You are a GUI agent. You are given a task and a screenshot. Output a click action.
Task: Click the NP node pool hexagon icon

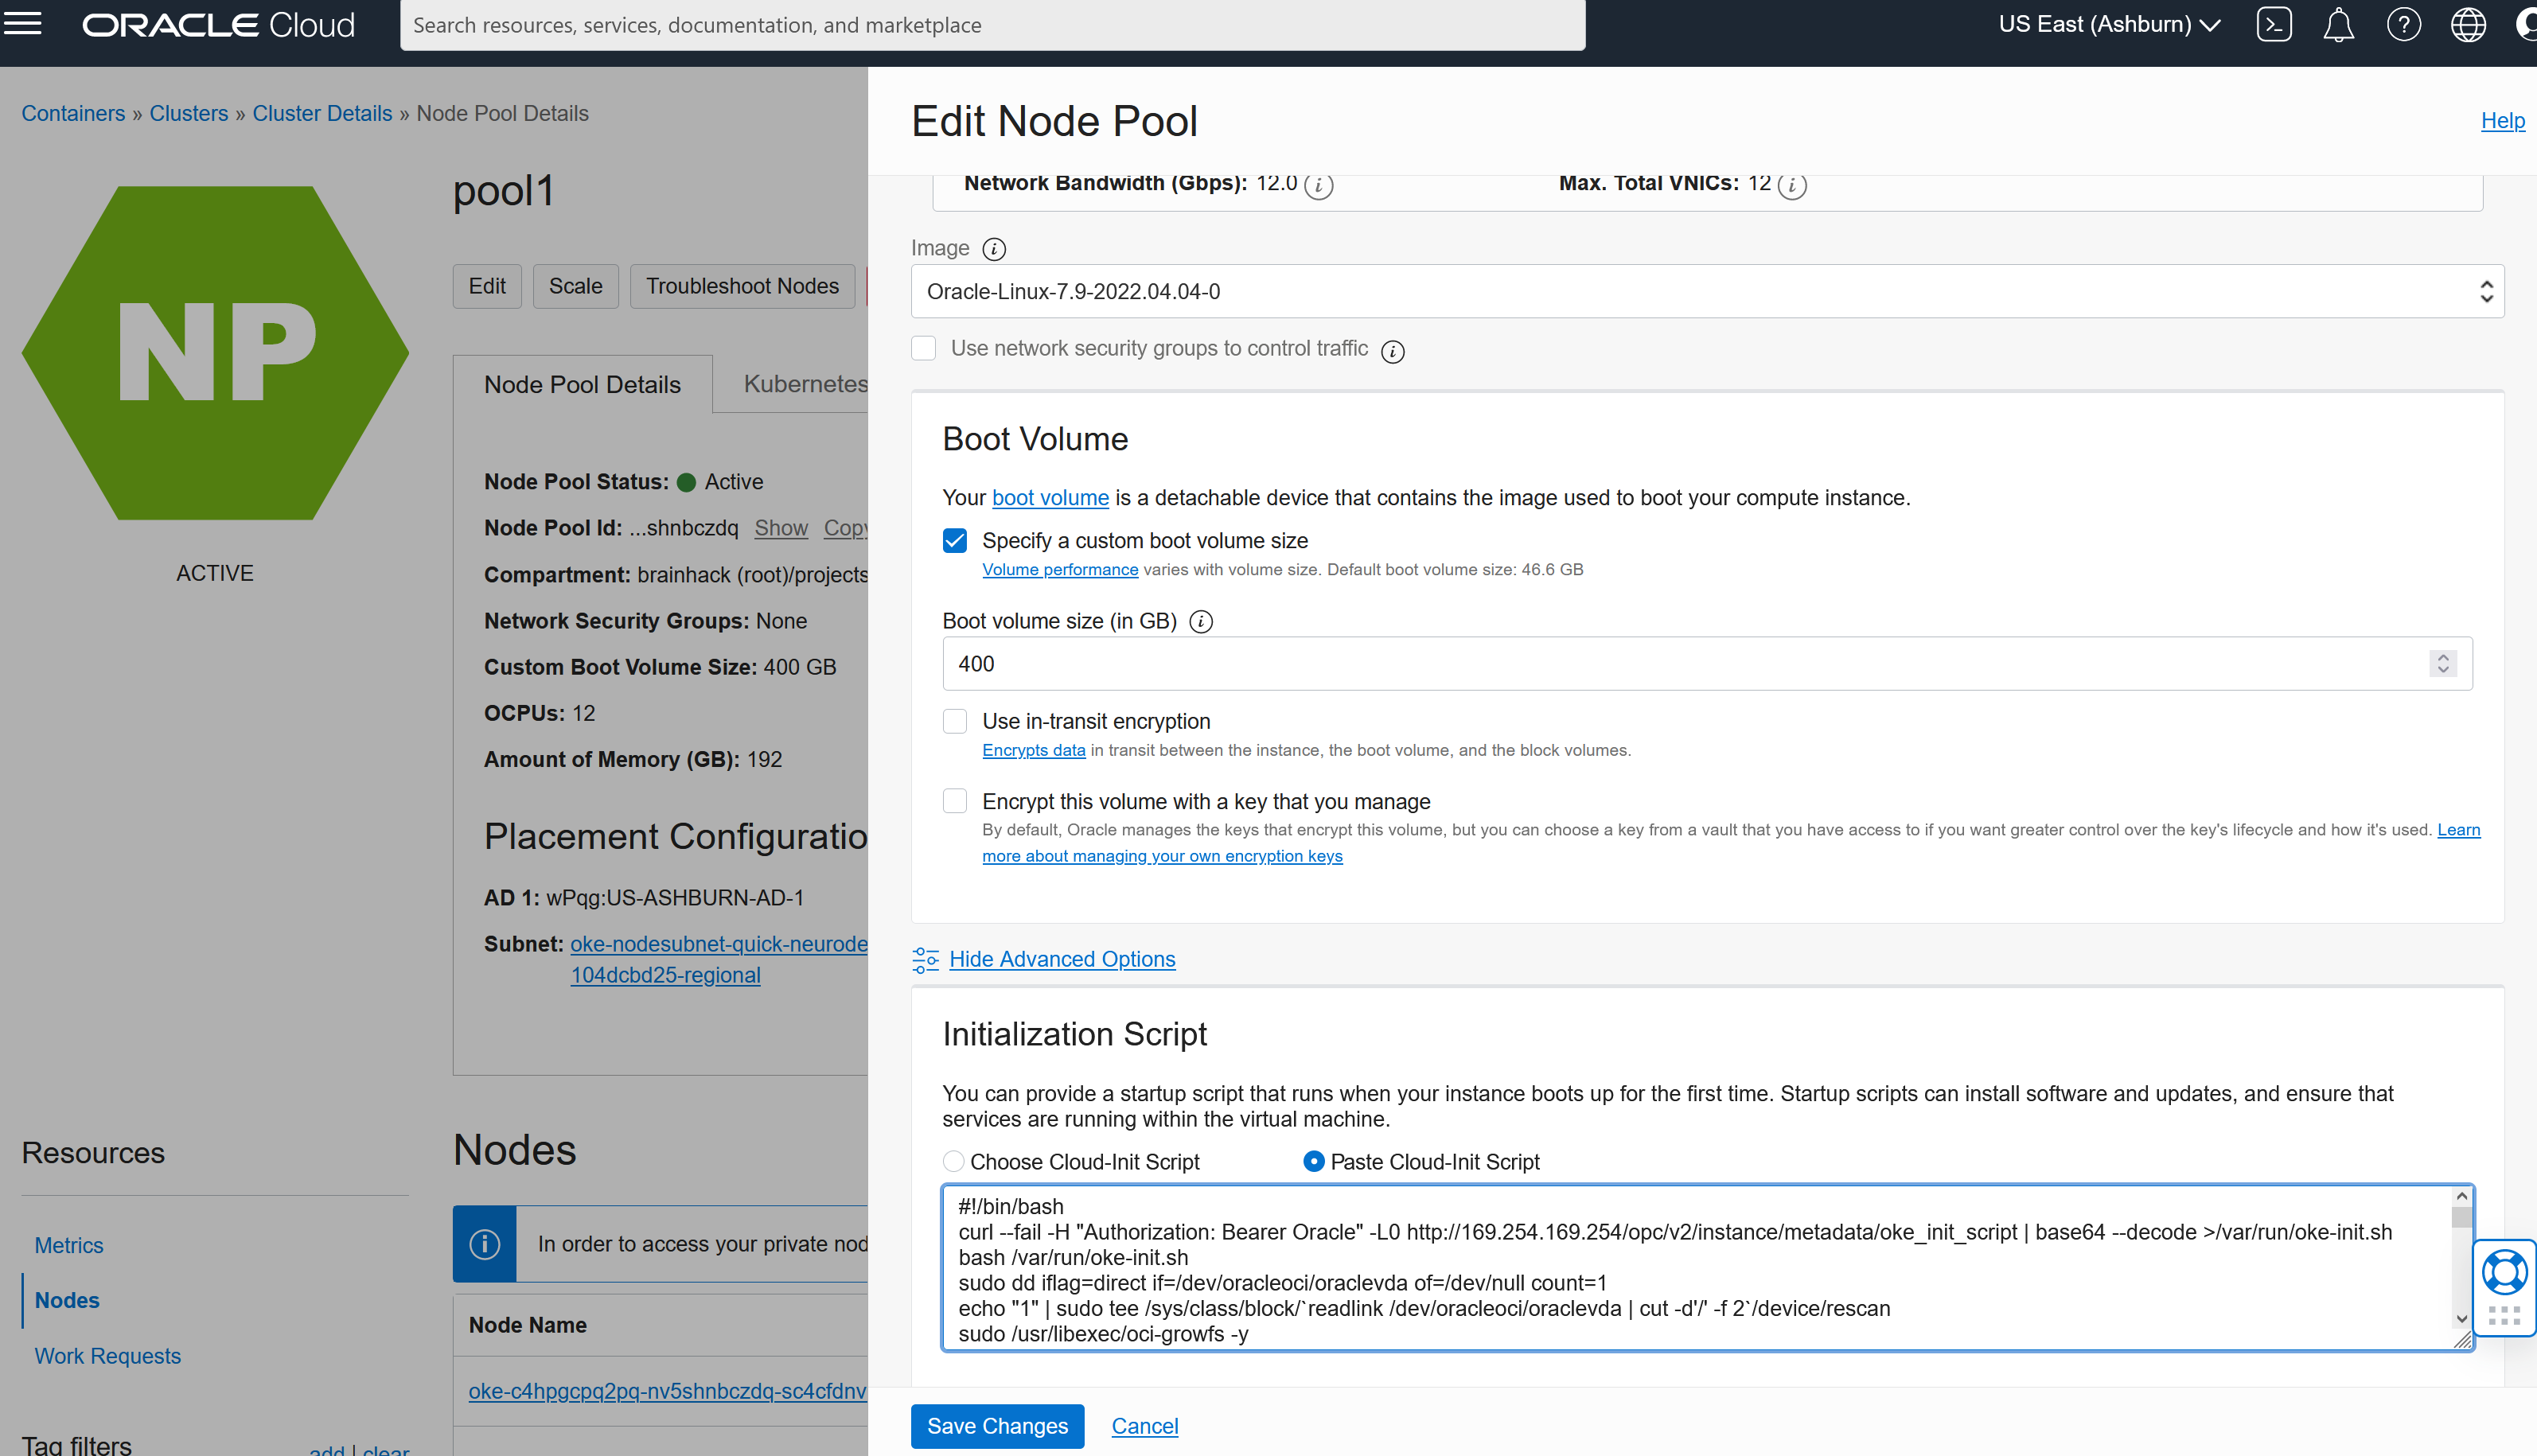point(215,353)
